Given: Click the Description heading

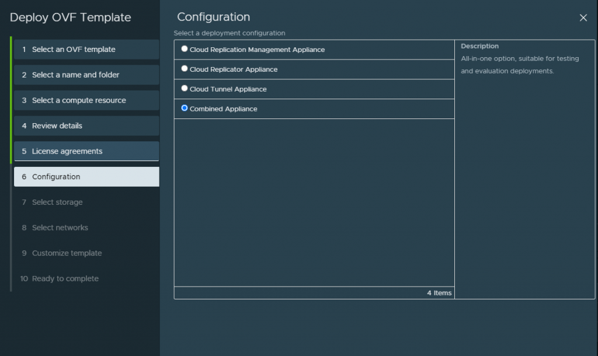Looking at the screenshot, I should coord(479,46).
